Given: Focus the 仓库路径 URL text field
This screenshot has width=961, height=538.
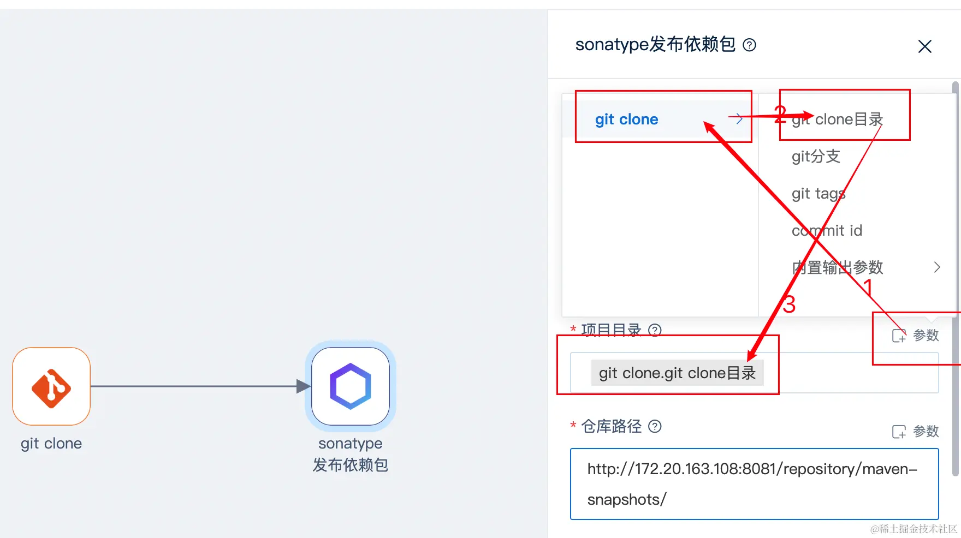Looking at the screenshot, I should [754, 484].
